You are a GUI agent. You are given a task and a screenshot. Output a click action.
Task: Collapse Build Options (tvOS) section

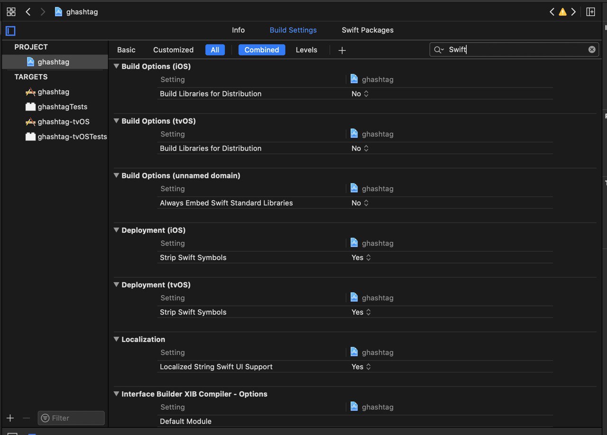[x=117, y=121]
